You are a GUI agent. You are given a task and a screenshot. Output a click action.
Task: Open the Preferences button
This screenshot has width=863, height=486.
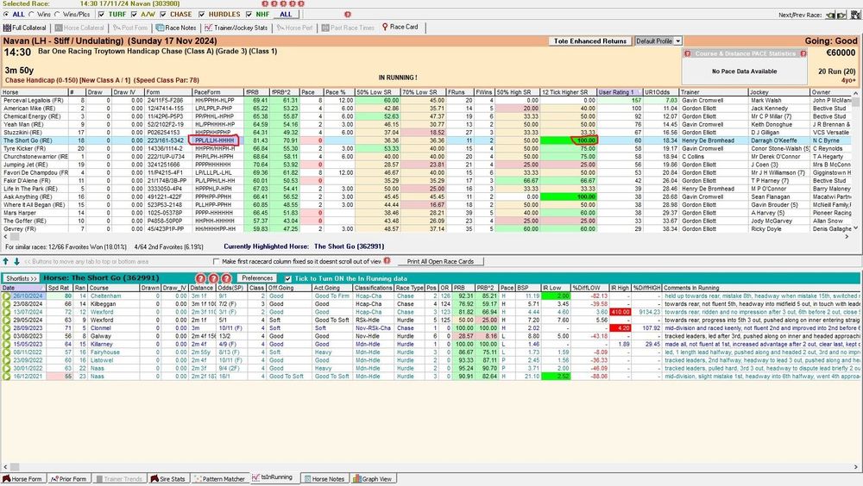(257, 278)
